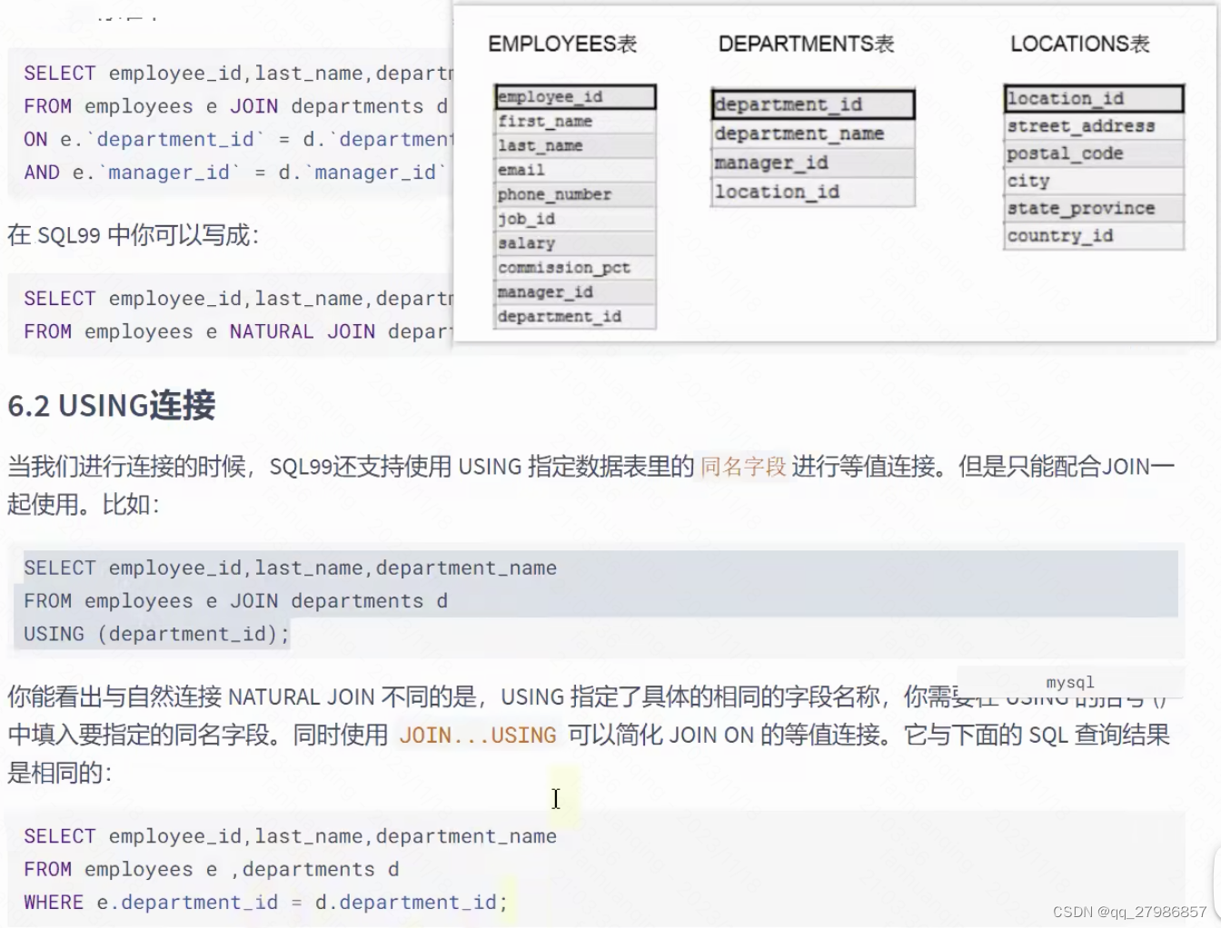Click the LOCATIONS表 heading
Image resolution: width=1221 pixels, height=928 pixels.
1079,44
